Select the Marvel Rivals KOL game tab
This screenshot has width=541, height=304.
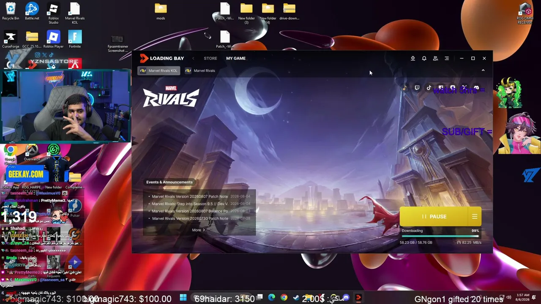coord(159,71)
